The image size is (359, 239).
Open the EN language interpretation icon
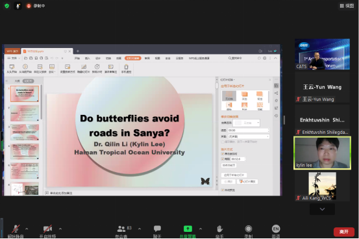tap(276, 229)
